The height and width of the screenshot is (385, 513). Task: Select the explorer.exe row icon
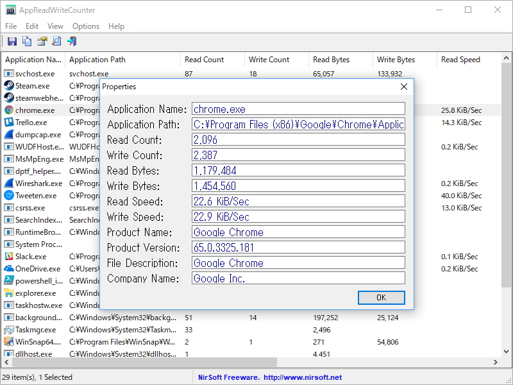click(x=9, y=293)
